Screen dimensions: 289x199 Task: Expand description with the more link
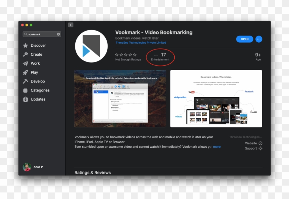point(217,147)
